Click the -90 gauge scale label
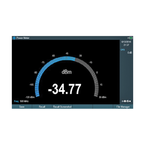 [x=35, y=72]
